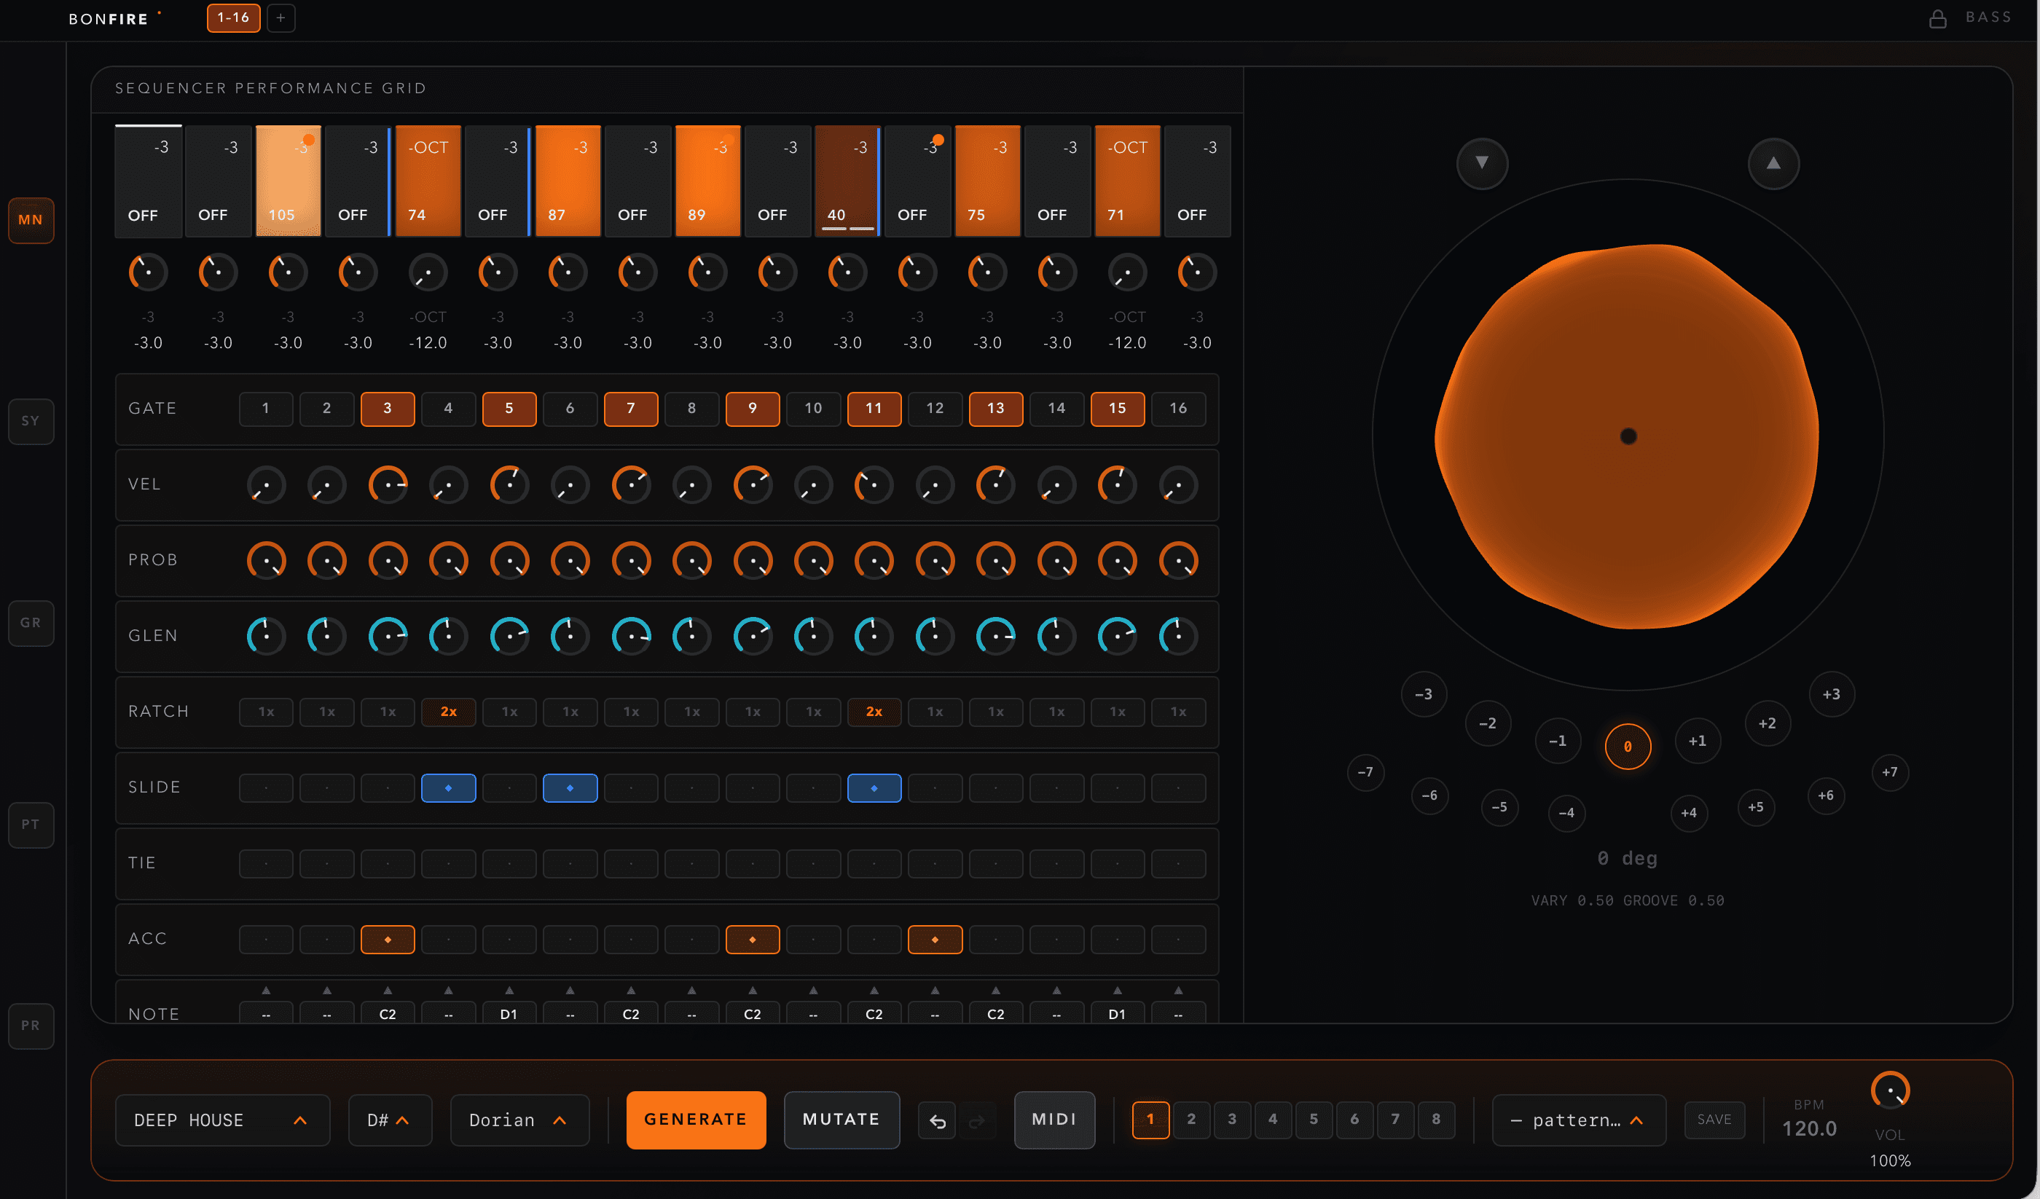Toggle GATE step 16 on
This screenshot has height=1199, width=2040.
[1178, 409]
